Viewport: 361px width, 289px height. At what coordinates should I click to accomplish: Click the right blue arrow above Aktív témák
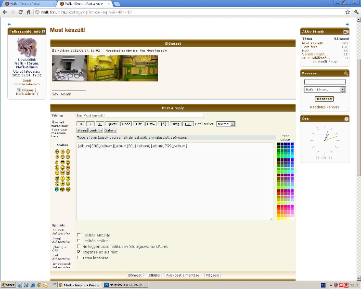pos(348,24)
